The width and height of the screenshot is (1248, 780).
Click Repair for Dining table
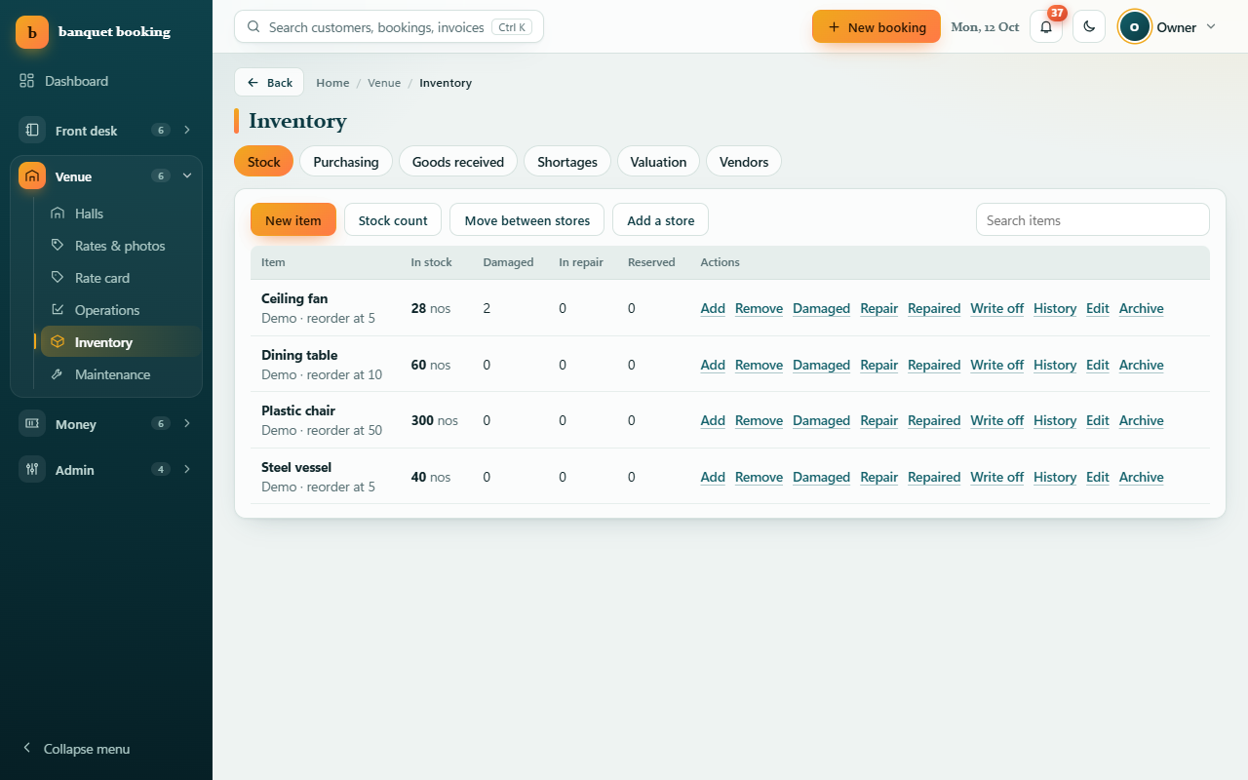tap(879, 365)
